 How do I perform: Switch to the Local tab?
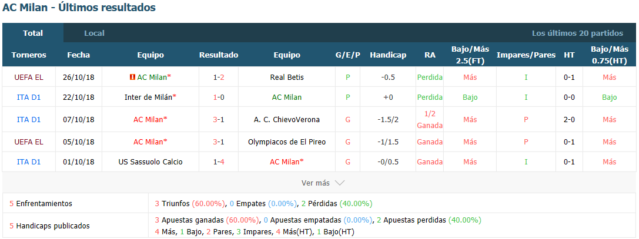pyautogui.click(x=94, y=33)
